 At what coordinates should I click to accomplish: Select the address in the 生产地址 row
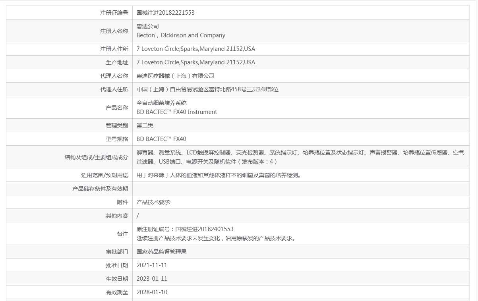tap(196, 62)
